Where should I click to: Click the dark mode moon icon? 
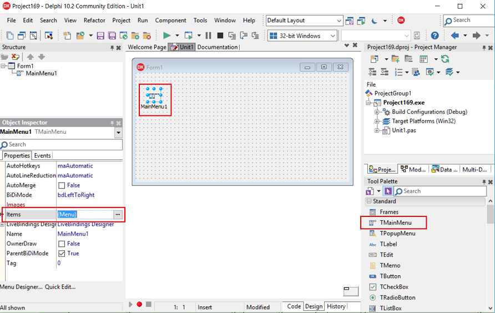375,21
